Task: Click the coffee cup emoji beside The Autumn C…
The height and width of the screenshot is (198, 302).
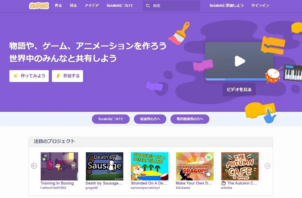Action: 223,183
